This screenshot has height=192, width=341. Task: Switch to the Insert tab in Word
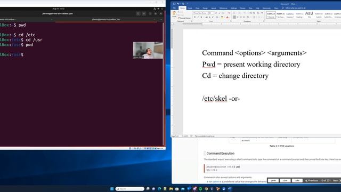190,8
